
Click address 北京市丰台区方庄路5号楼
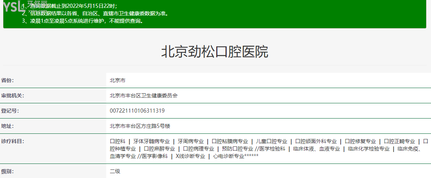click(x=140, y=126)
